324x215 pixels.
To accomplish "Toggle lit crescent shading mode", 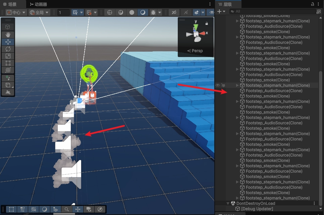I will (x=143, y=12).
